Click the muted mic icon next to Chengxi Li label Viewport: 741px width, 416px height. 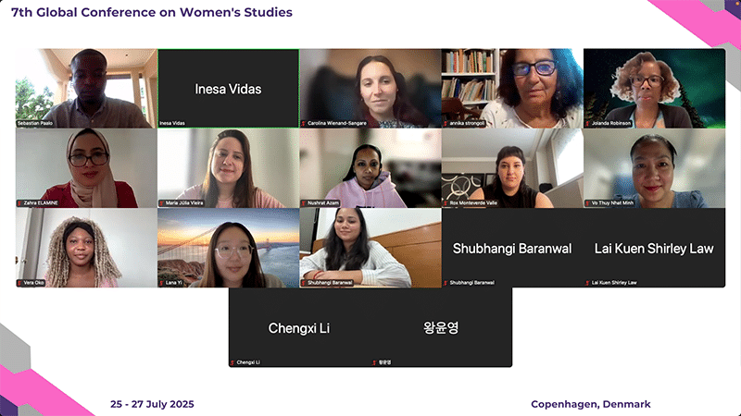click(232, 362)
